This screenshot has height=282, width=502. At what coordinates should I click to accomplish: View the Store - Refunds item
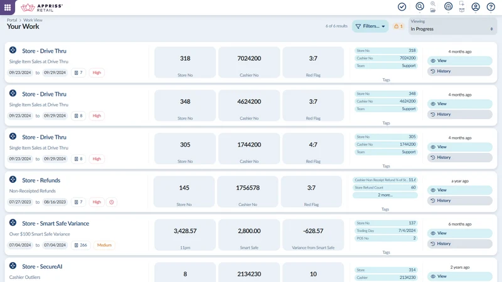(x=460, y=191)
